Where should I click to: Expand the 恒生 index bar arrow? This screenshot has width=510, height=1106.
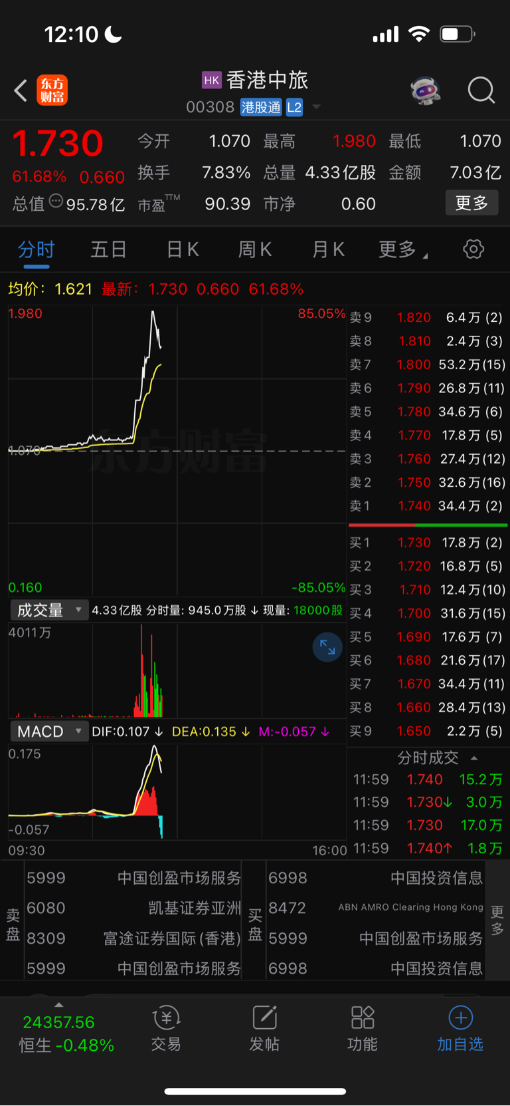click(x=58, y=1004)
